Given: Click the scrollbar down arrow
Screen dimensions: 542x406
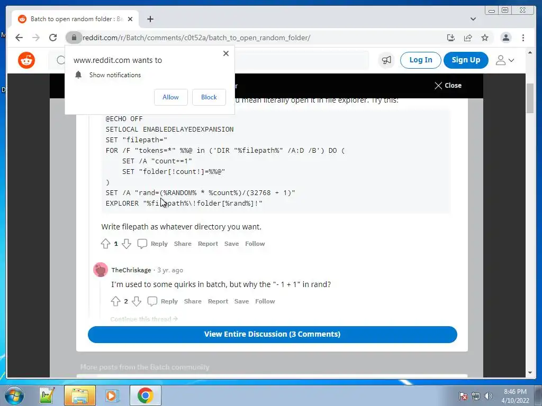Looking at the screenshot, I should (530, 373).
